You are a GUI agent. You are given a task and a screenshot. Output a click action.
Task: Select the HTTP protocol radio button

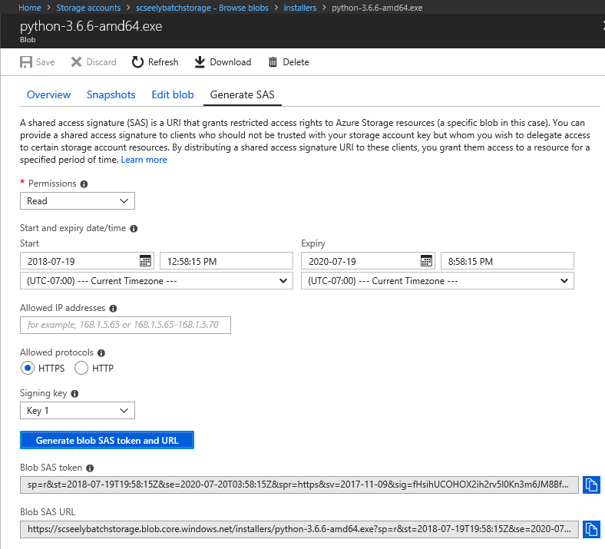tap(81, 369)
